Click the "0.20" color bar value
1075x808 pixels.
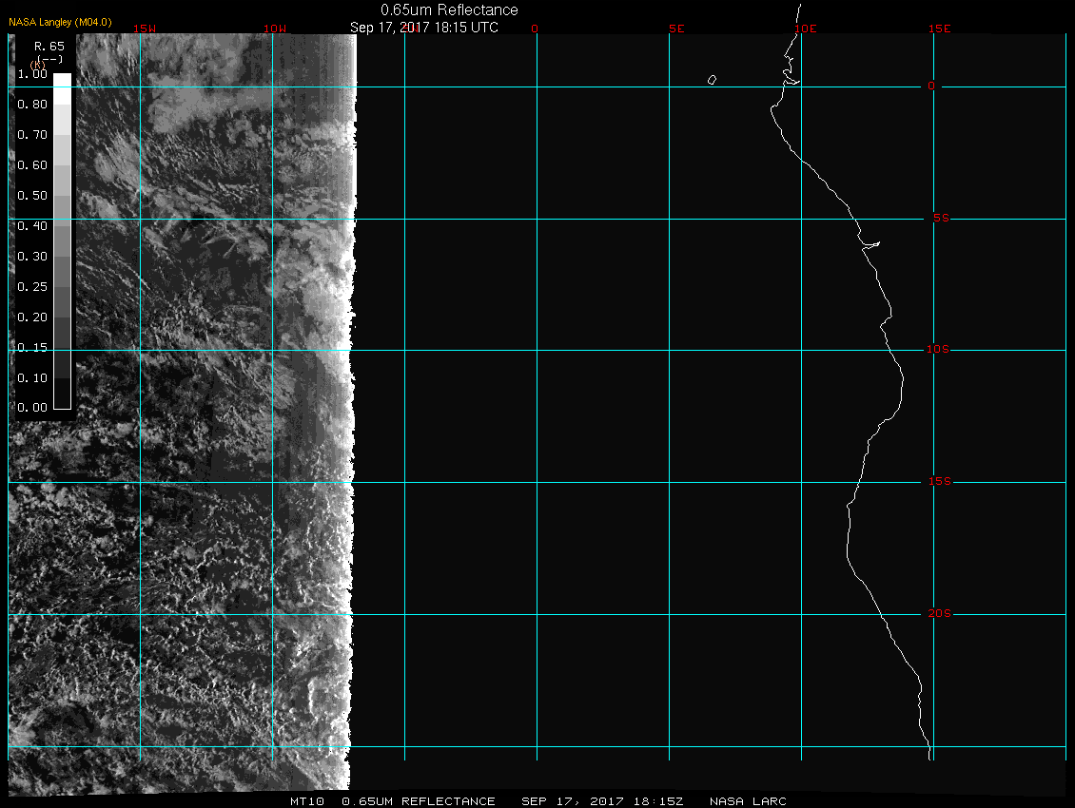click(x=32, y=317)
